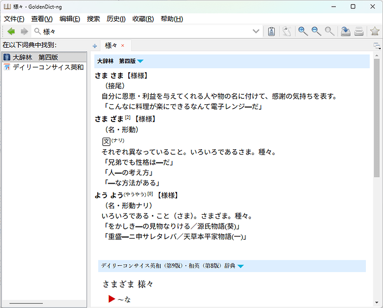Screen dimensions: 383x308
Task: Print the page via the printer icon
Action: (359, 31)
